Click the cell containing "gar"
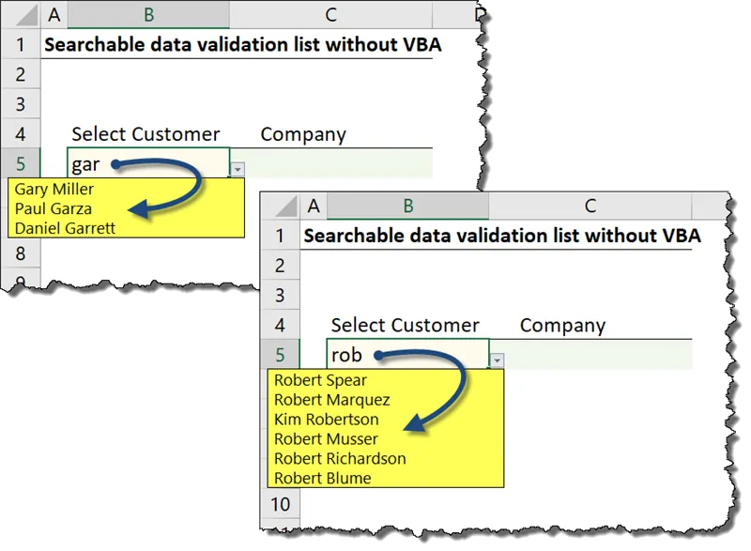 pos(147,165)
